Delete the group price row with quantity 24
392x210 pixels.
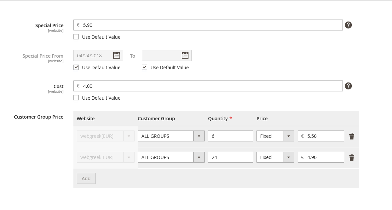coord(351,157)
